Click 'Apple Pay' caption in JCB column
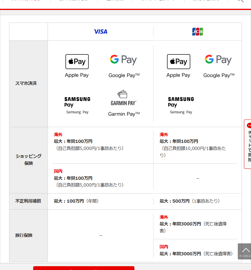Screen dimensions: 251x270 tap(178, 75)
